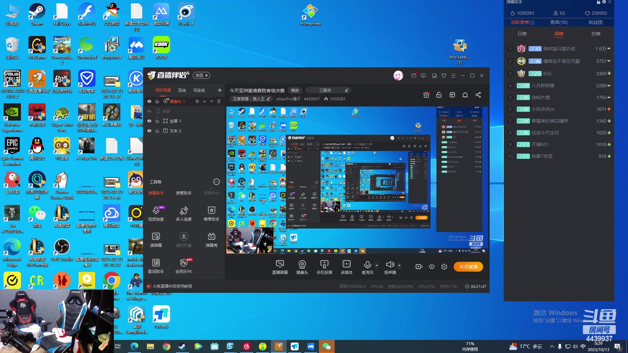Click the toolbox more options circle icon

217,182
